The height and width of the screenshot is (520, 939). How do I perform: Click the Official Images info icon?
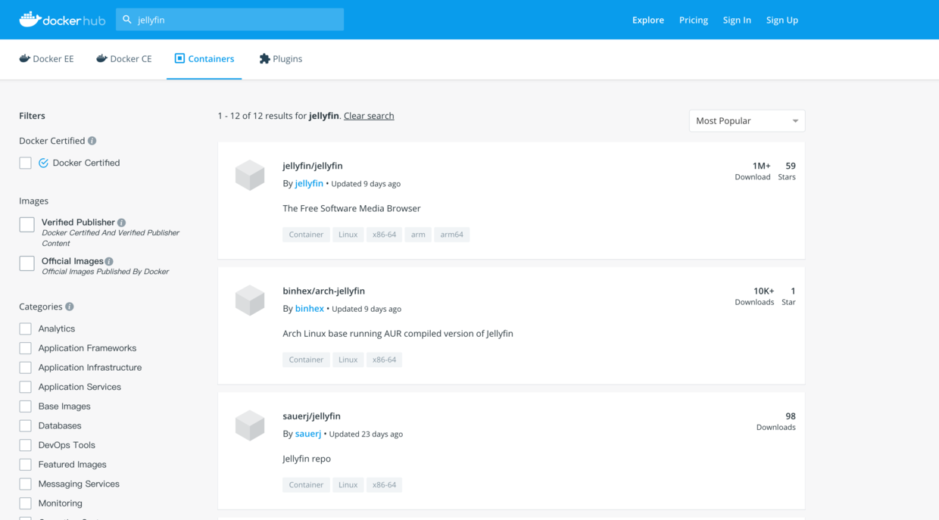point(109,261)
